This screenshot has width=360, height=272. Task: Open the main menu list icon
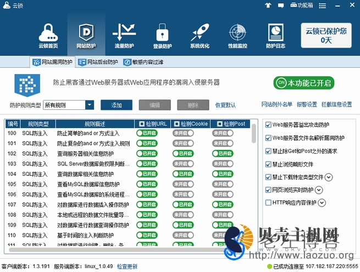point(322,5)
